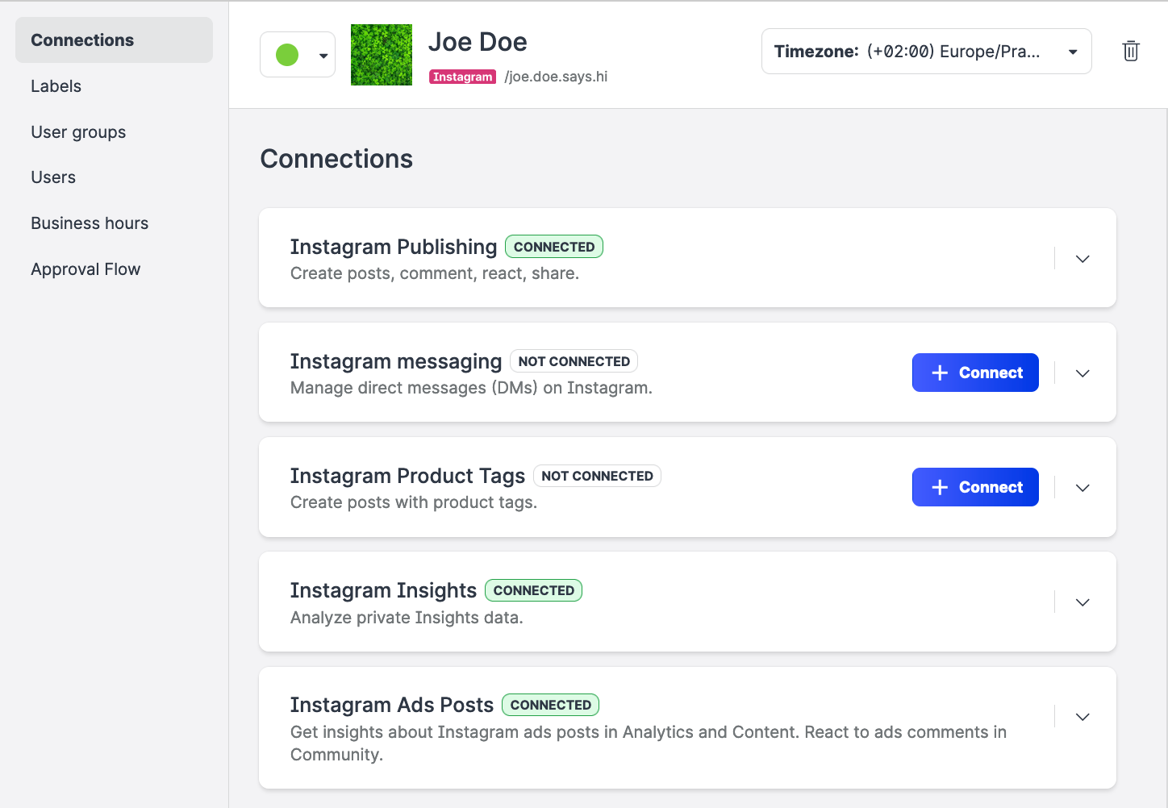The image size is (1168, 808).
Task: Click Joe Doe's profile picture thumbnail
Action: click(x=382, y=55)
